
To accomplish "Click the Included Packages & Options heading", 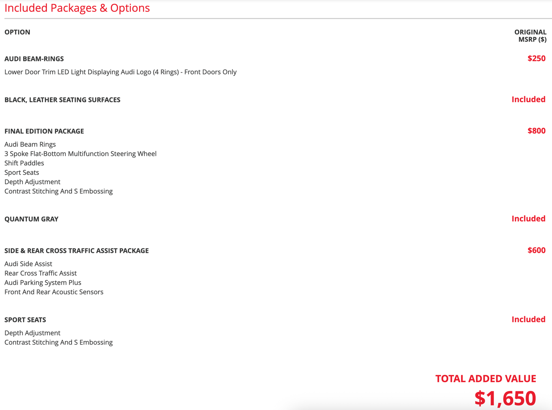I will click(77, 8).
